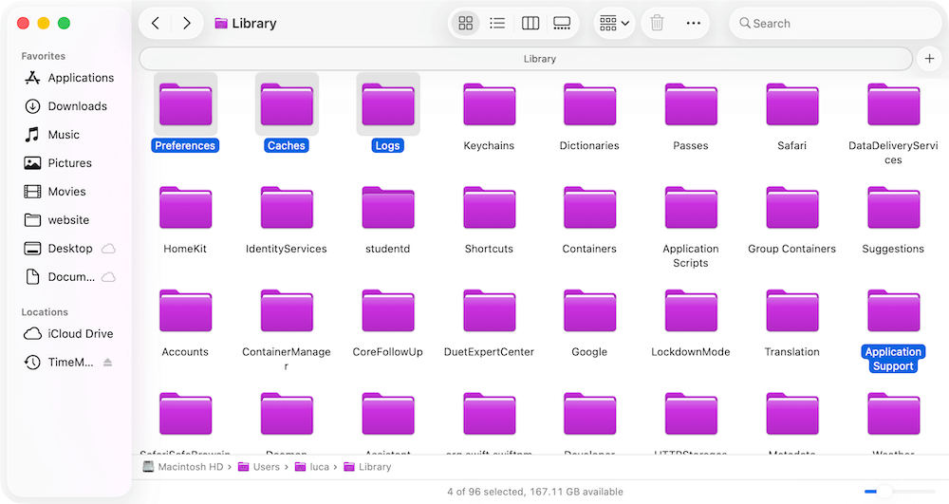Switch to column view
The height and width of the screenshot is (504, 949).
pyautogui.click(x=530, y=24)
